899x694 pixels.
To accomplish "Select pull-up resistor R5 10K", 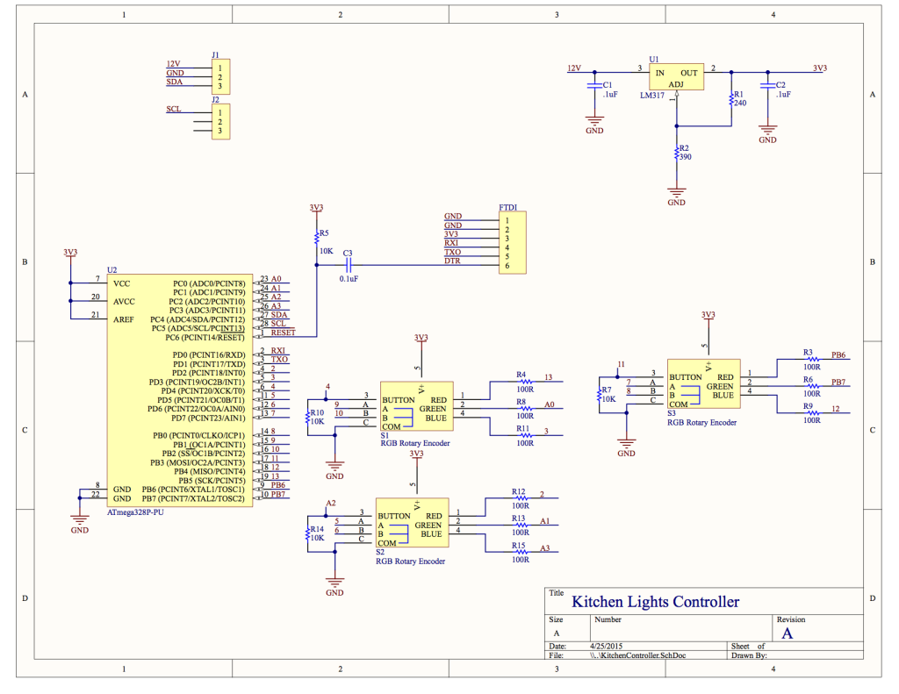I will [x=316, y=238].
